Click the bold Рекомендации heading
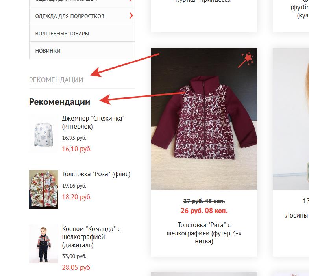 point(59,102)
